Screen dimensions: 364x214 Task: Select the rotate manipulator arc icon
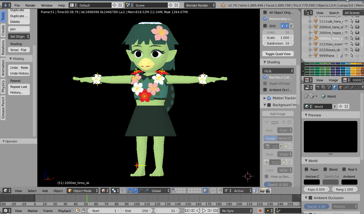[141, 191]
